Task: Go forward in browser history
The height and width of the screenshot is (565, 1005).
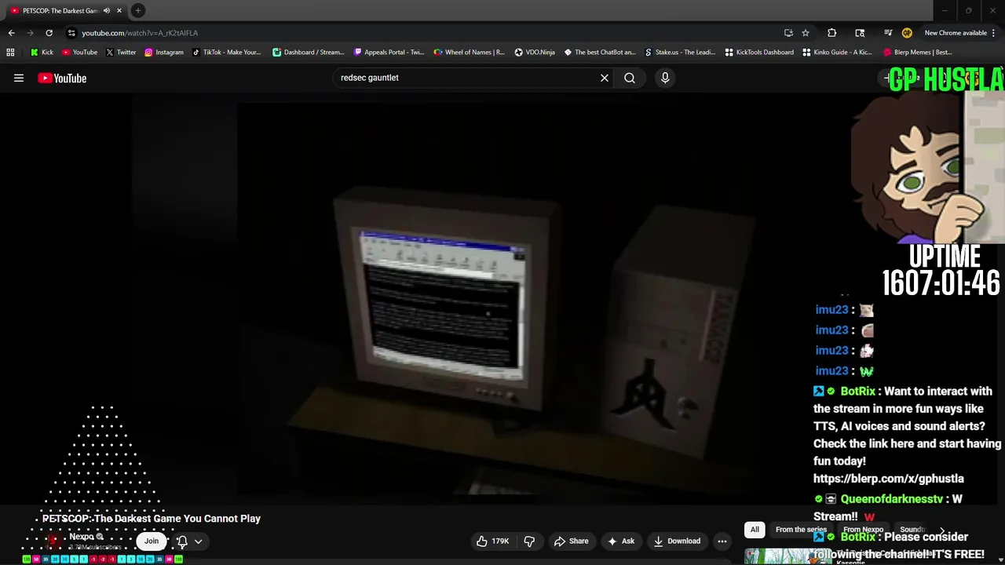Action: pos(30,33)
